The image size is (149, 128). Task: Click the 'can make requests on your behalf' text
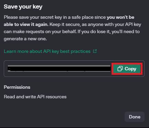[40, 32]
